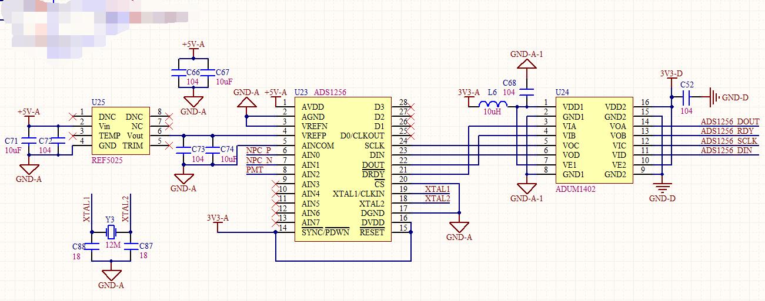Click the +5V-A port above C66

click(x=193, y=45)
